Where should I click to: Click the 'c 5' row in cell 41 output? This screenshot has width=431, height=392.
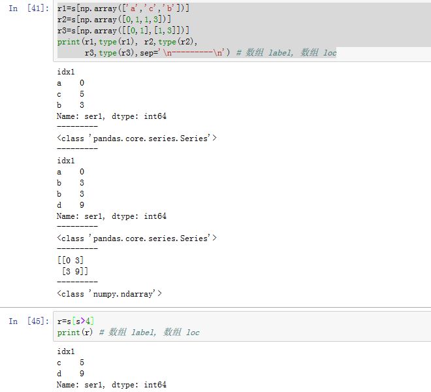(x=71, y=94)
